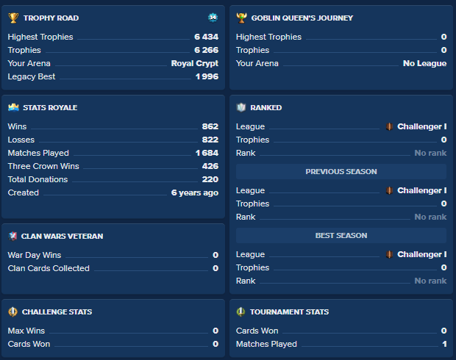456x360 pixels.
Task: Select the BEST SEASON header bar
Action: [341, 235]
